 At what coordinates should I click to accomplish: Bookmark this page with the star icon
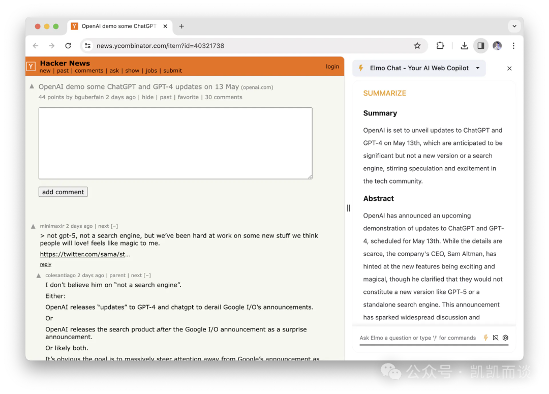pyautogui.click(x=417, y=46)
